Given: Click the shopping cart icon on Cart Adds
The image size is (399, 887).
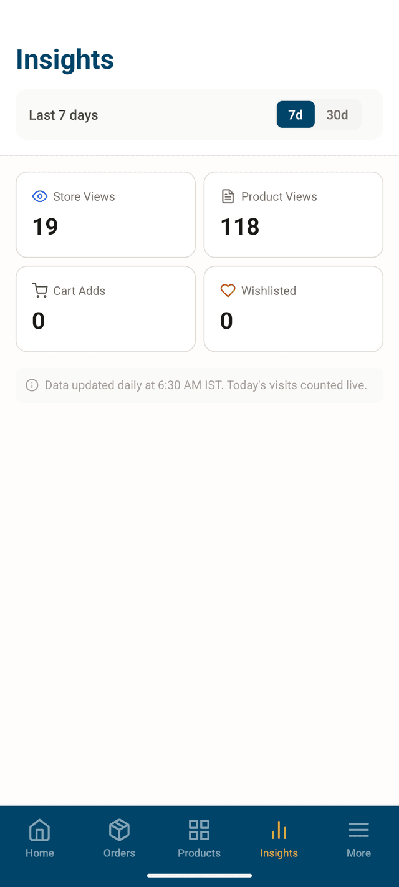Looking at the screenshot, I should pos(40,290).
